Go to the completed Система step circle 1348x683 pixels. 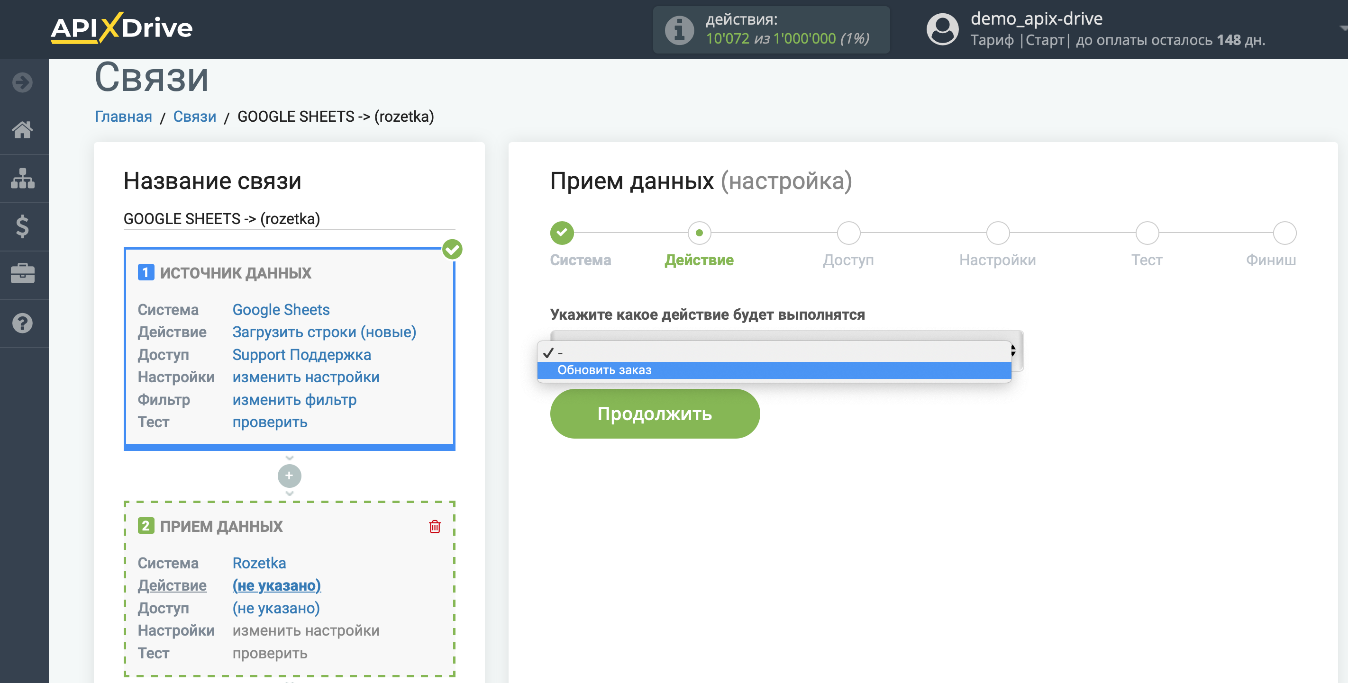pos(562,233)
